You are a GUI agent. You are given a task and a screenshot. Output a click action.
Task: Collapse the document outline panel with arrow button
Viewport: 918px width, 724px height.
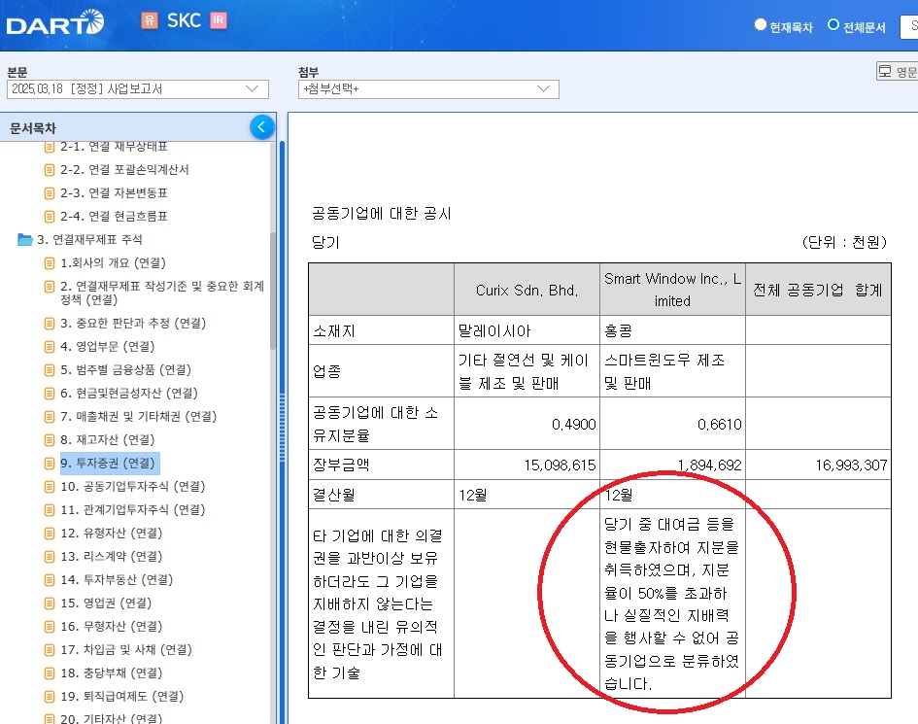pos(261,127)
